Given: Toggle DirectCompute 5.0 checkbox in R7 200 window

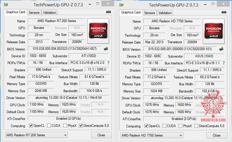Looking at the screenshot, I should coord(81,126).
